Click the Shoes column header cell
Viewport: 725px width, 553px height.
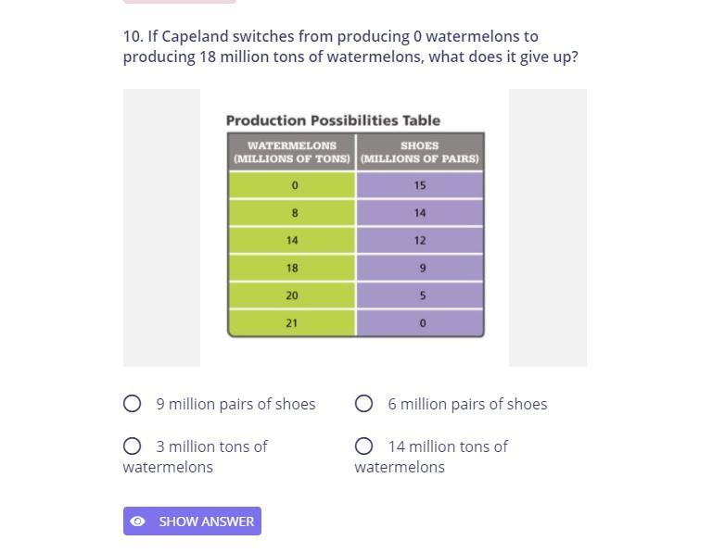point(420,152)
